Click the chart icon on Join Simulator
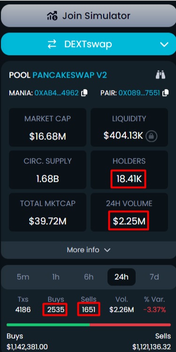This screenshot has height=352, width=176. point(52,16)
